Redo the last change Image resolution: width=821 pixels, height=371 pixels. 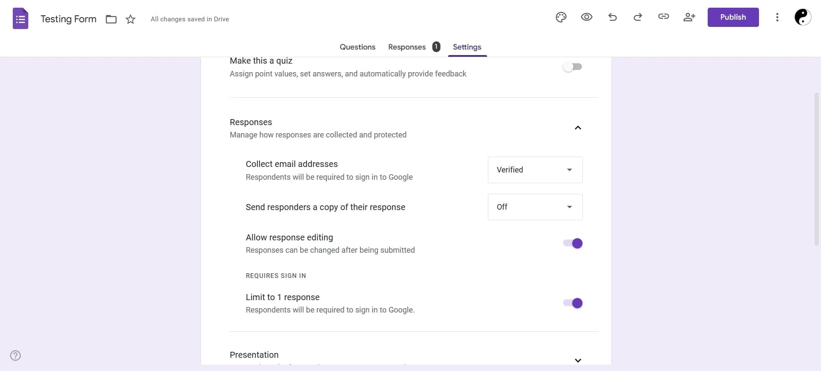point(638,17)
